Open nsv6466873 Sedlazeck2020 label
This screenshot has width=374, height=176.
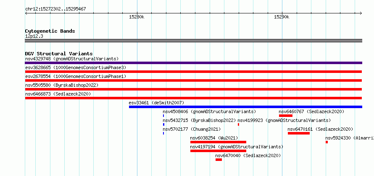click(x=58, y=94)
